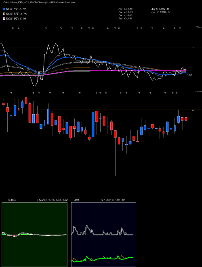Click the last red candlestick on the right
The image size is (202, 267).
[186, 119]
